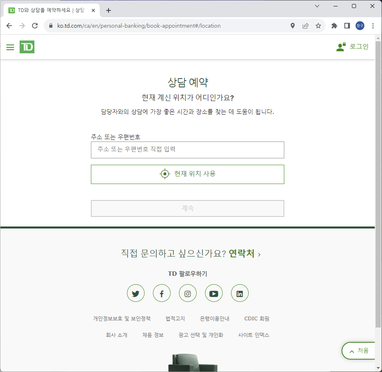Open TD's Instagram page icon
Image resolution: width=382 pixels, height=372 pixels.
tap(187, 293)
